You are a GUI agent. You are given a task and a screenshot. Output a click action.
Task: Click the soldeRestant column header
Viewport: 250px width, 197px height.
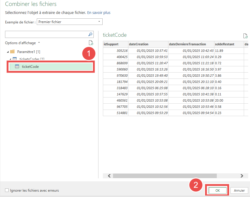pos(224,44)
